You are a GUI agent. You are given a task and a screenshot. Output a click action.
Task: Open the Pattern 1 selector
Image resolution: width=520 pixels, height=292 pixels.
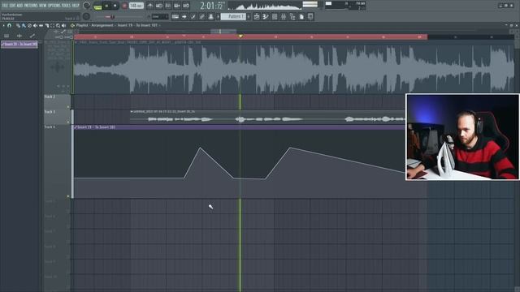coord(233,16)
